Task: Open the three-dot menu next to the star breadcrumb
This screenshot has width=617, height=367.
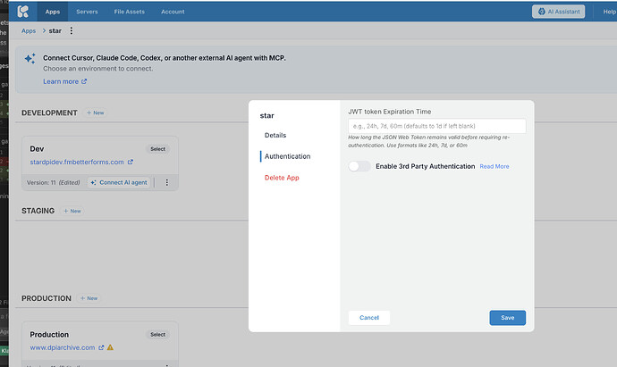Action: pyautogui.click(x=72, y=30)
